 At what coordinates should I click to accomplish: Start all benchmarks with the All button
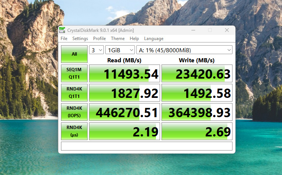point(74,54)
